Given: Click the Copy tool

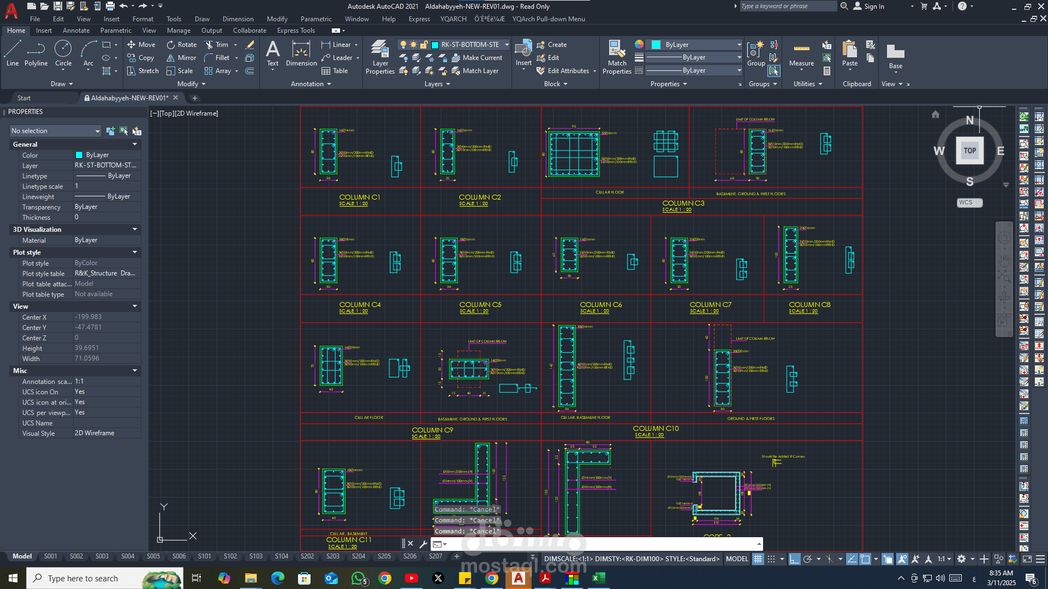Looking at the screenshot, I should pyautogui.click(x=141, y=58).
